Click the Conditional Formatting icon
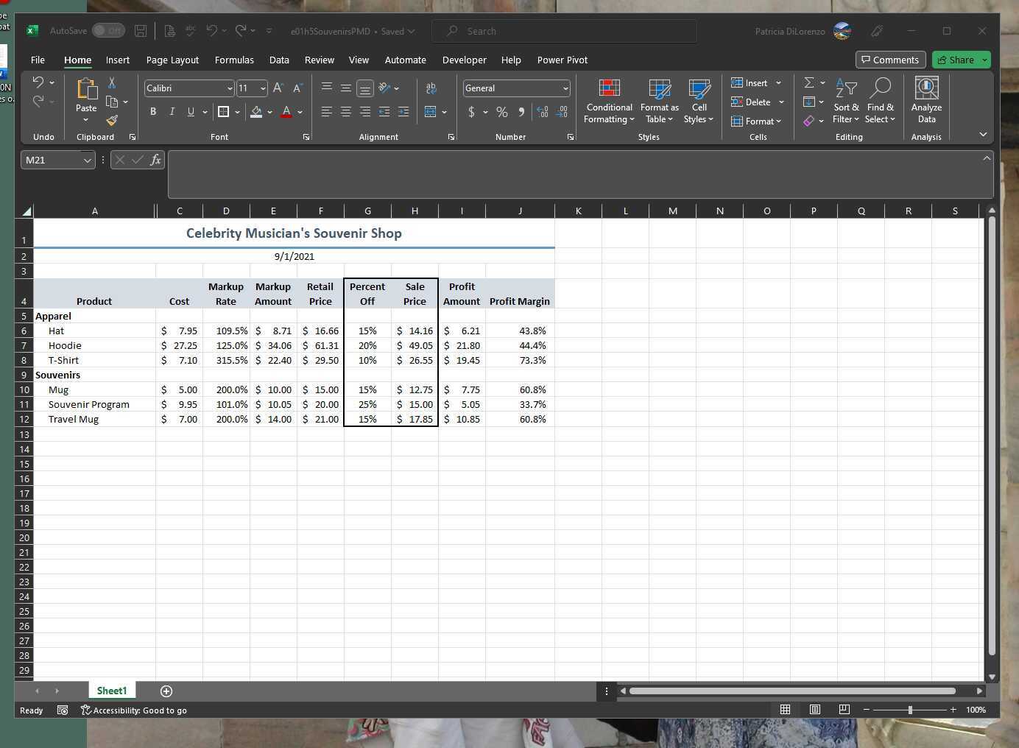Image resolution: width=1019 pixels, height=748 pixels. (x=609, y=101)
